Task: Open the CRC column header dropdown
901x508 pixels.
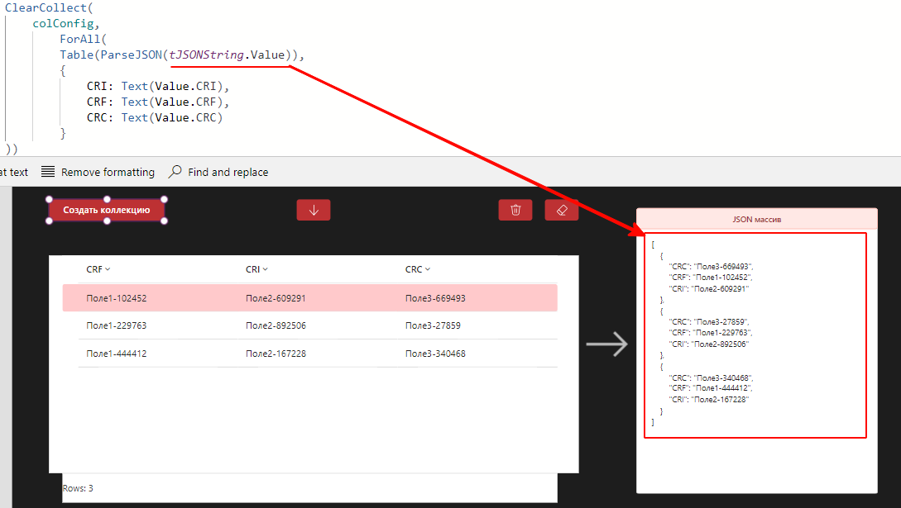Action: click(x=428, y=269)
